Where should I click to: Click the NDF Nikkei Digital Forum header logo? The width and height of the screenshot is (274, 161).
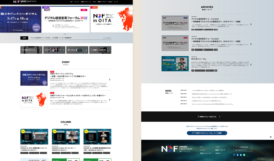click(x=25, y=2)
